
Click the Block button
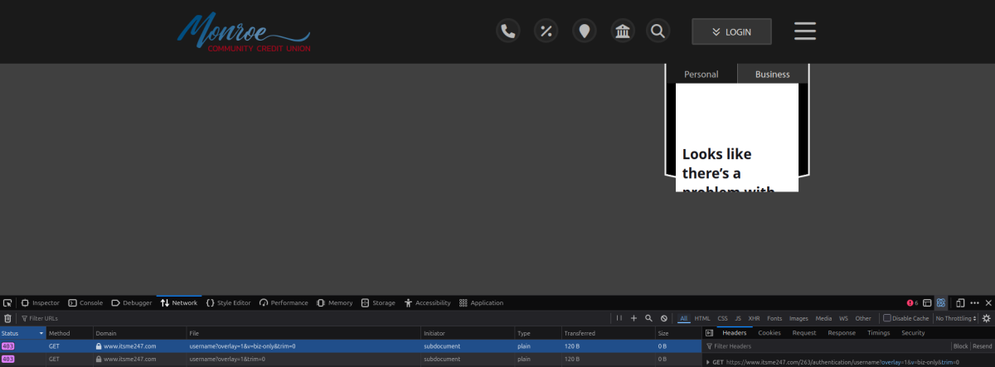coord(960,346)
